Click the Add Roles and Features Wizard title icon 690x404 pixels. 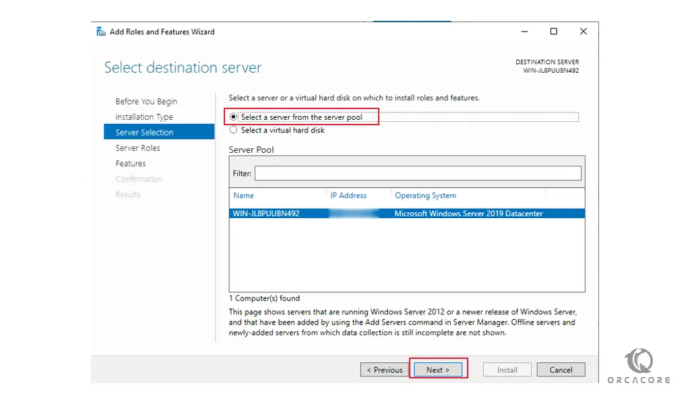tap(101, 32)
